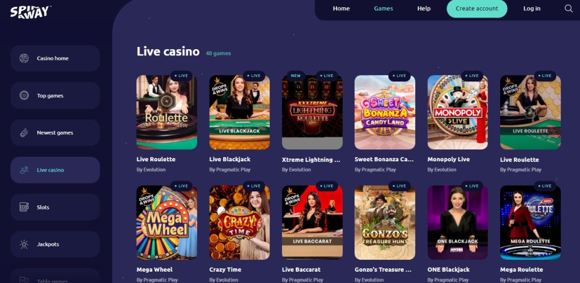Click the Top games badge icon
580x283 pixels.
pyautogui.click(x=24, y=96)
